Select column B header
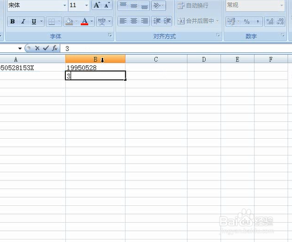This screenshot has height=242, width=292. pos(95,59)
